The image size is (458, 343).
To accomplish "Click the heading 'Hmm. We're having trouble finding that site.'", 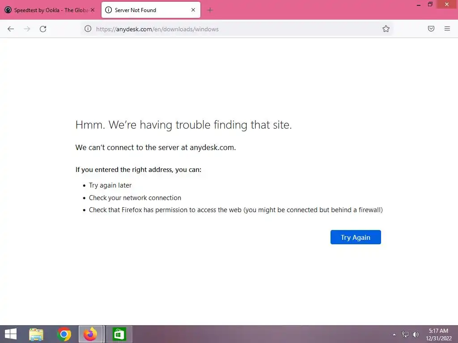I will pos(184,125).
